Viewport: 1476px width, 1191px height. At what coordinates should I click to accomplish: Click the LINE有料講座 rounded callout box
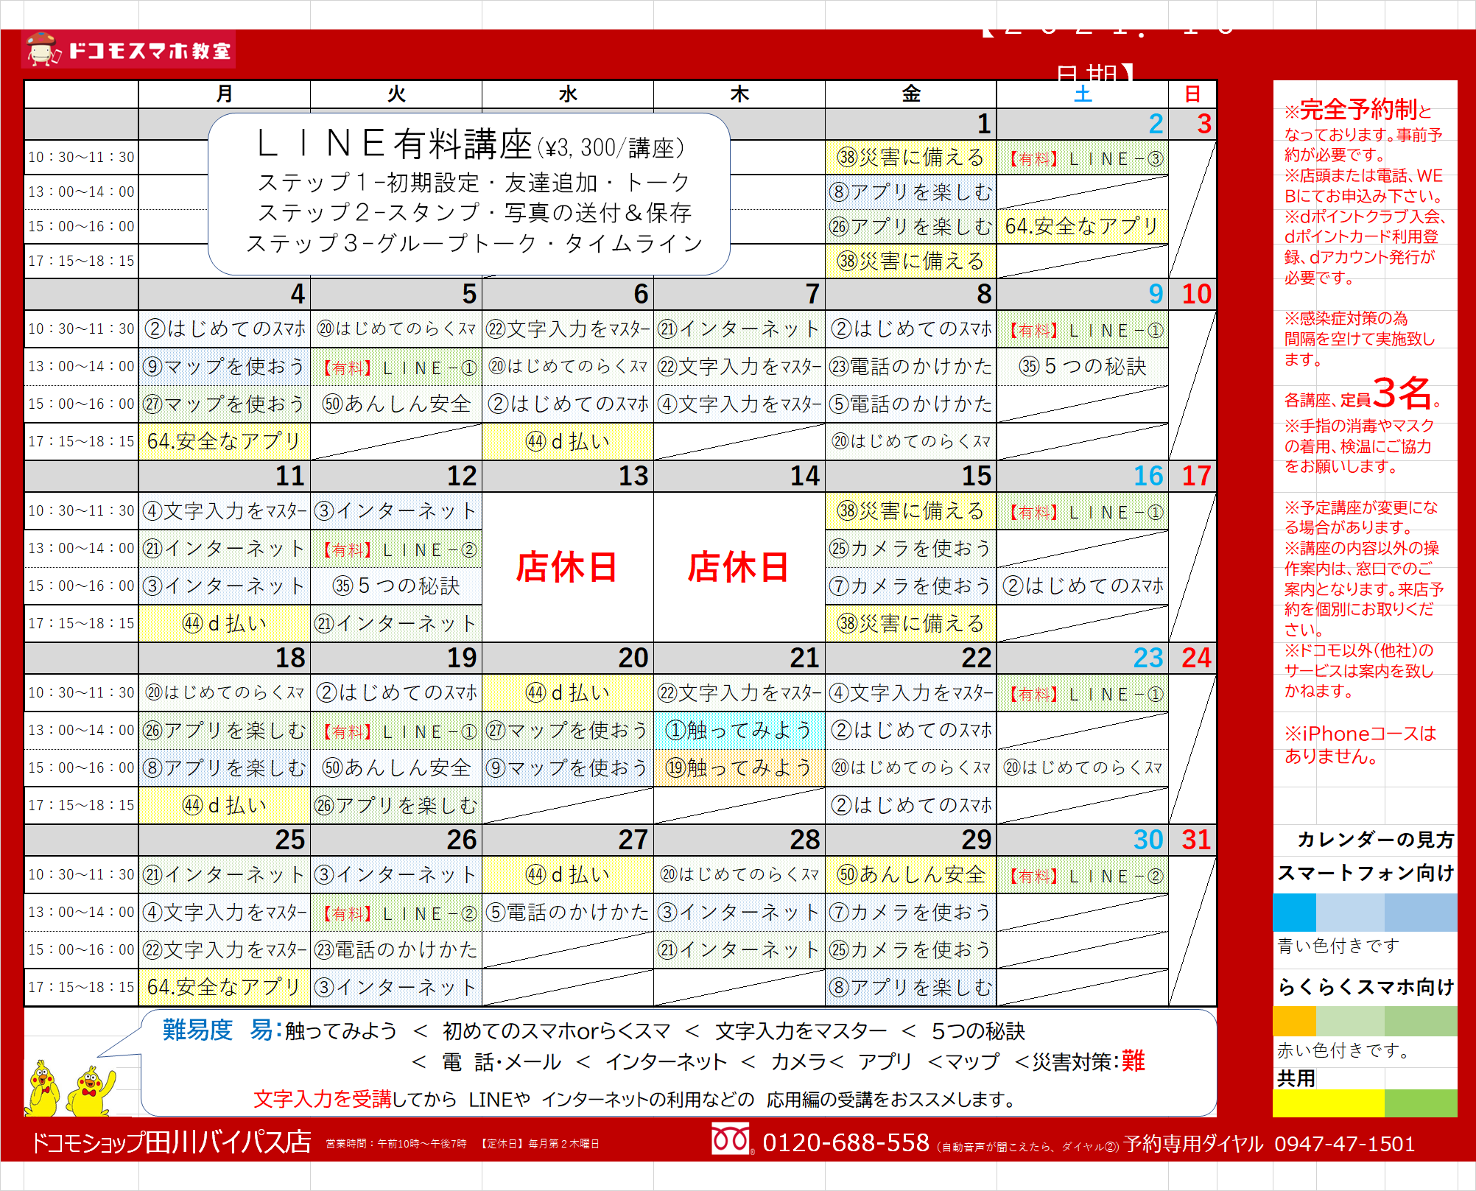pyautogui.click(x=469, y=194)
